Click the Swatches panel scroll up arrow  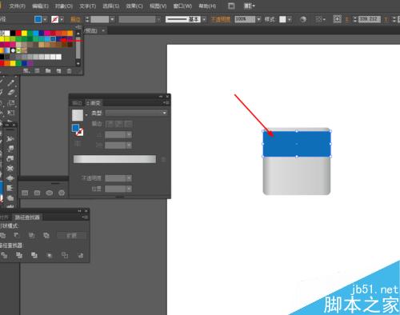(x=78, y=34)
